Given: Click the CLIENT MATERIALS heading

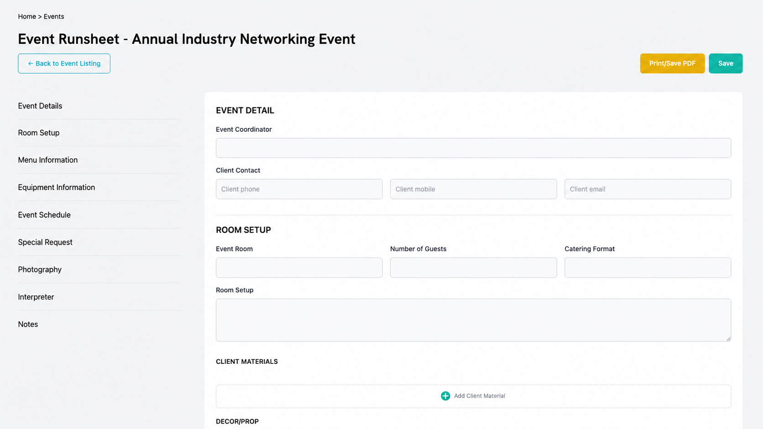Looking at the screenshot, I should coord(247,362).
